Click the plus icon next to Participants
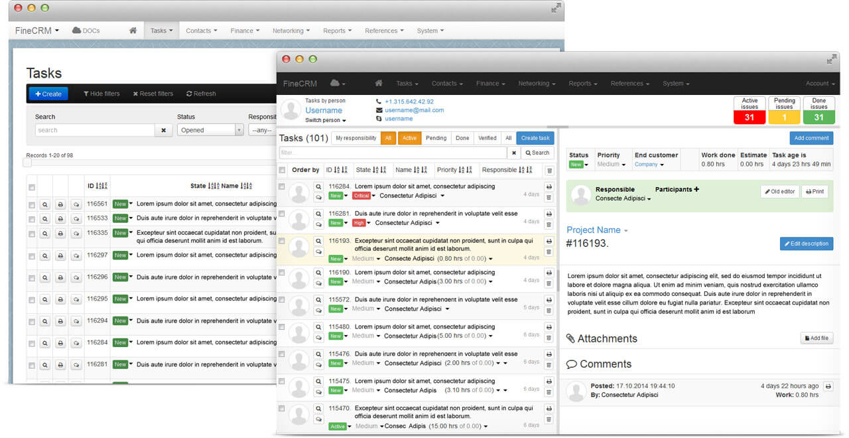Screen dimensions: 849x438 [x=696, y=190]
